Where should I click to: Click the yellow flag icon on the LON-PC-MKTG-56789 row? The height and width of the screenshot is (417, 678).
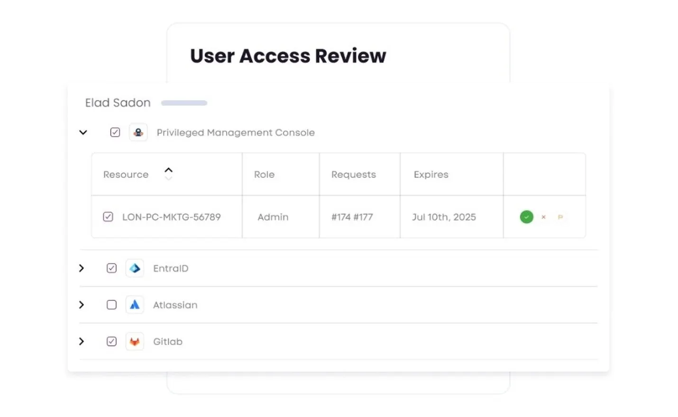560,217
